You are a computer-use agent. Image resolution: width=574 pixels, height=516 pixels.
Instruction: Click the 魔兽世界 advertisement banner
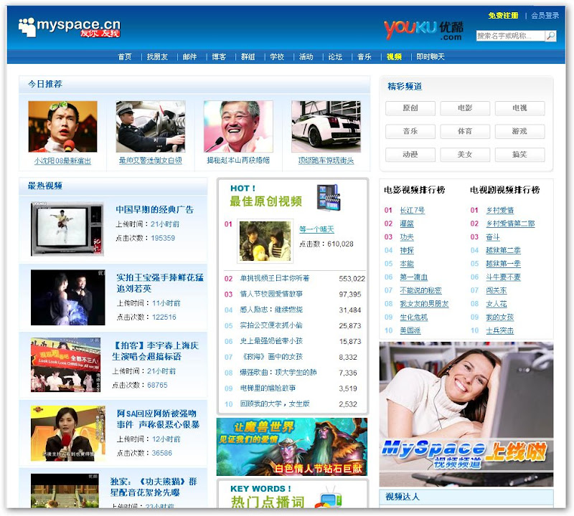pos(292,446)
